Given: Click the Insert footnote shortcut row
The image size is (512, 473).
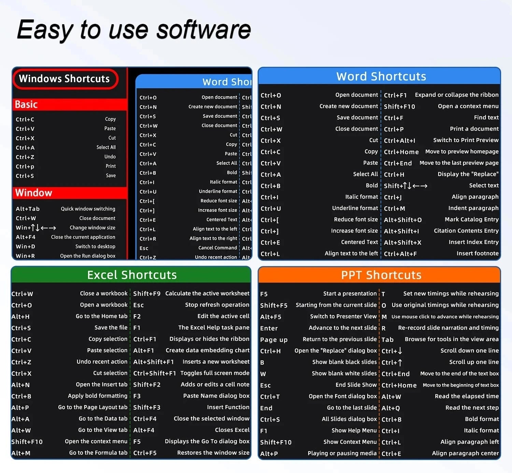Looking at the screenshot, I should pyautogui.click(x=441, y=253).
